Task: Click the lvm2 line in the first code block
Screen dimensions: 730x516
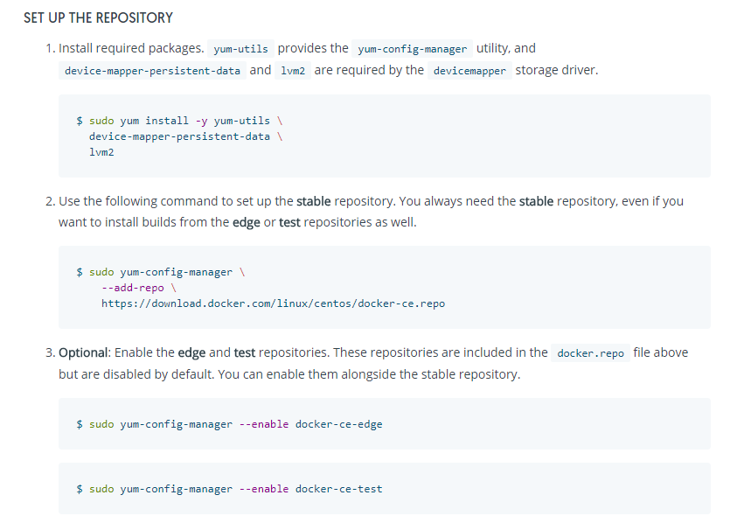Action: click(x=101, y=152)
